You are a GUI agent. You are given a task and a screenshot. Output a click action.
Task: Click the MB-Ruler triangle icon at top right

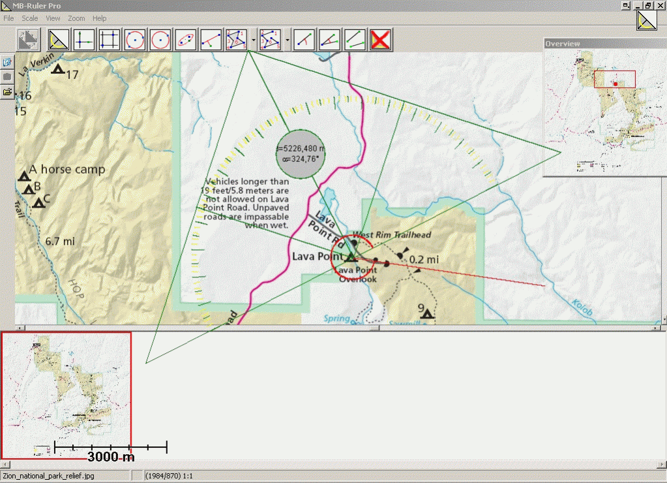click(647, 21)
